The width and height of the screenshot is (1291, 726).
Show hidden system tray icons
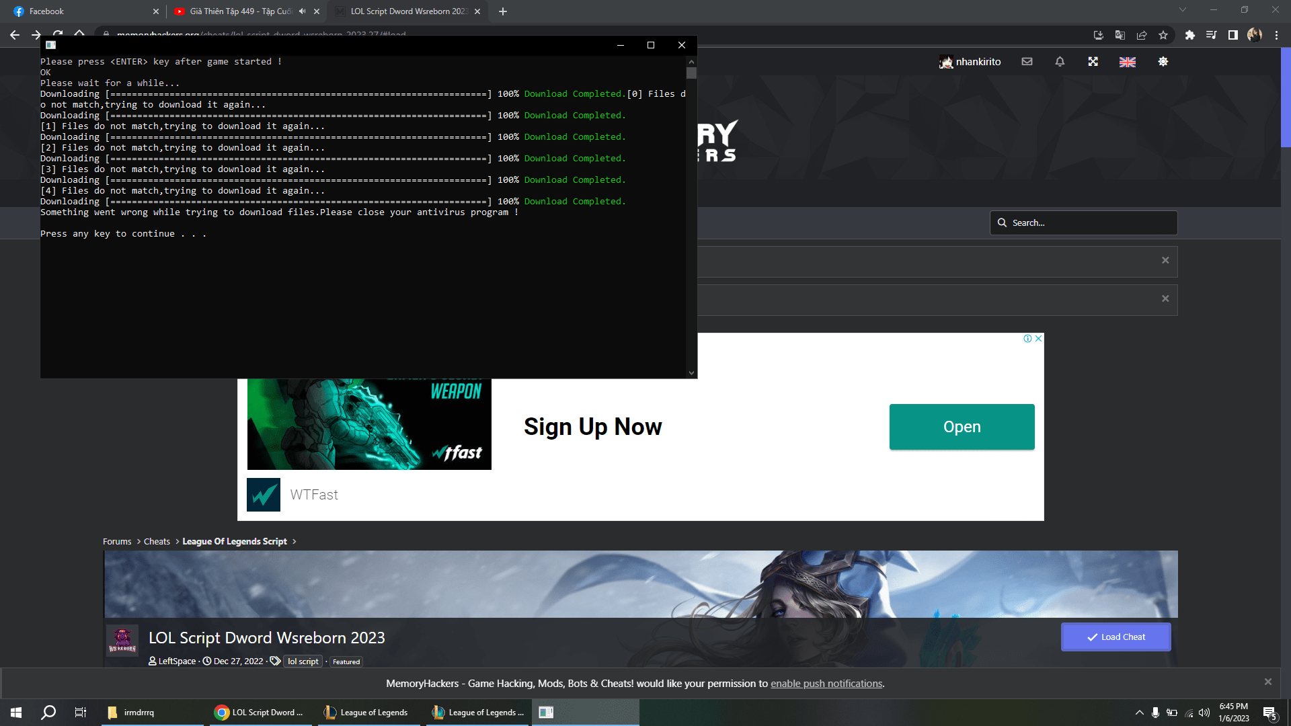[x=1139, y=713]
